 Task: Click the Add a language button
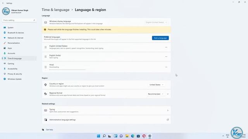point(160,38)
